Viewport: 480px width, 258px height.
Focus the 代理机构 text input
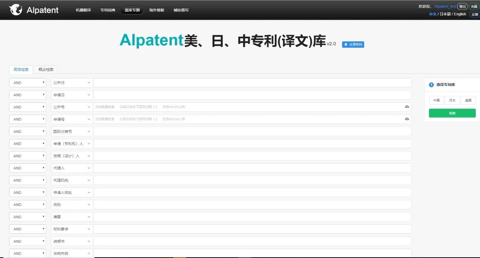click(x=252, y=180)
